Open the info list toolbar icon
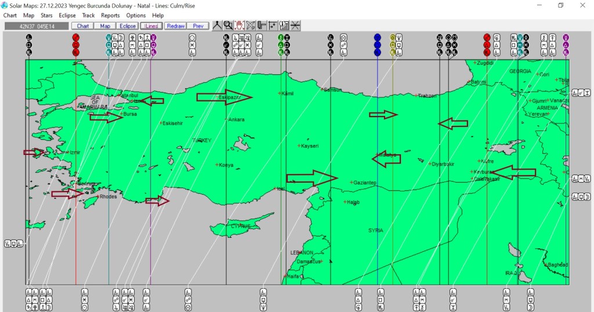The width and height of the screenshot is (594, 312). point(284,26)
